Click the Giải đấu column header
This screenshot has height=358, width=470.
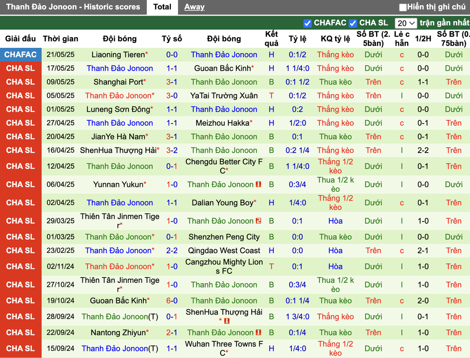pyautogui.click(x=21, y=38)
